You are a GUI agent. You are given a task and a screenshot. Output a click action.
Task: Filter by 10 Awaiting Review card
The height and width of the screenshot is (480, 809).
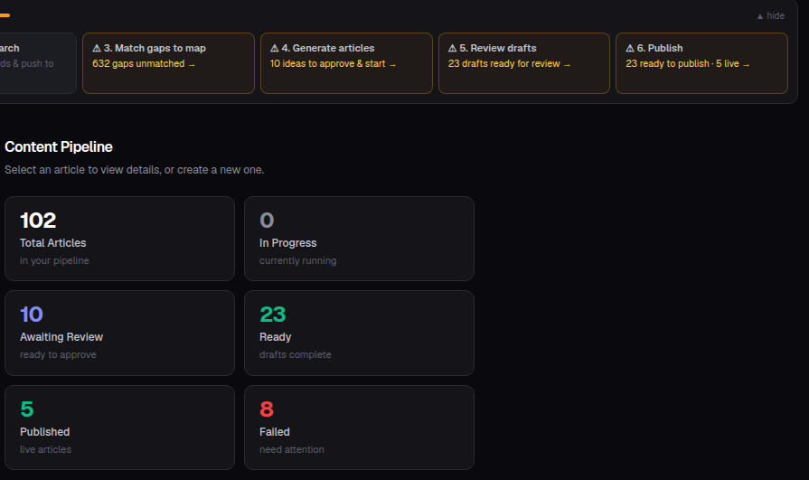click(119, 333)
